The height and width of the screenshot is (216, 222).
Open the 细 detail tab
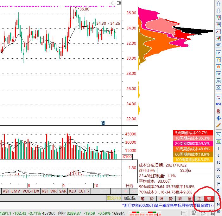161,199
